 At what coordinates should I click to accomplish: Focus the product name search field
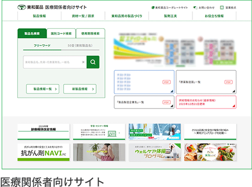52,62
